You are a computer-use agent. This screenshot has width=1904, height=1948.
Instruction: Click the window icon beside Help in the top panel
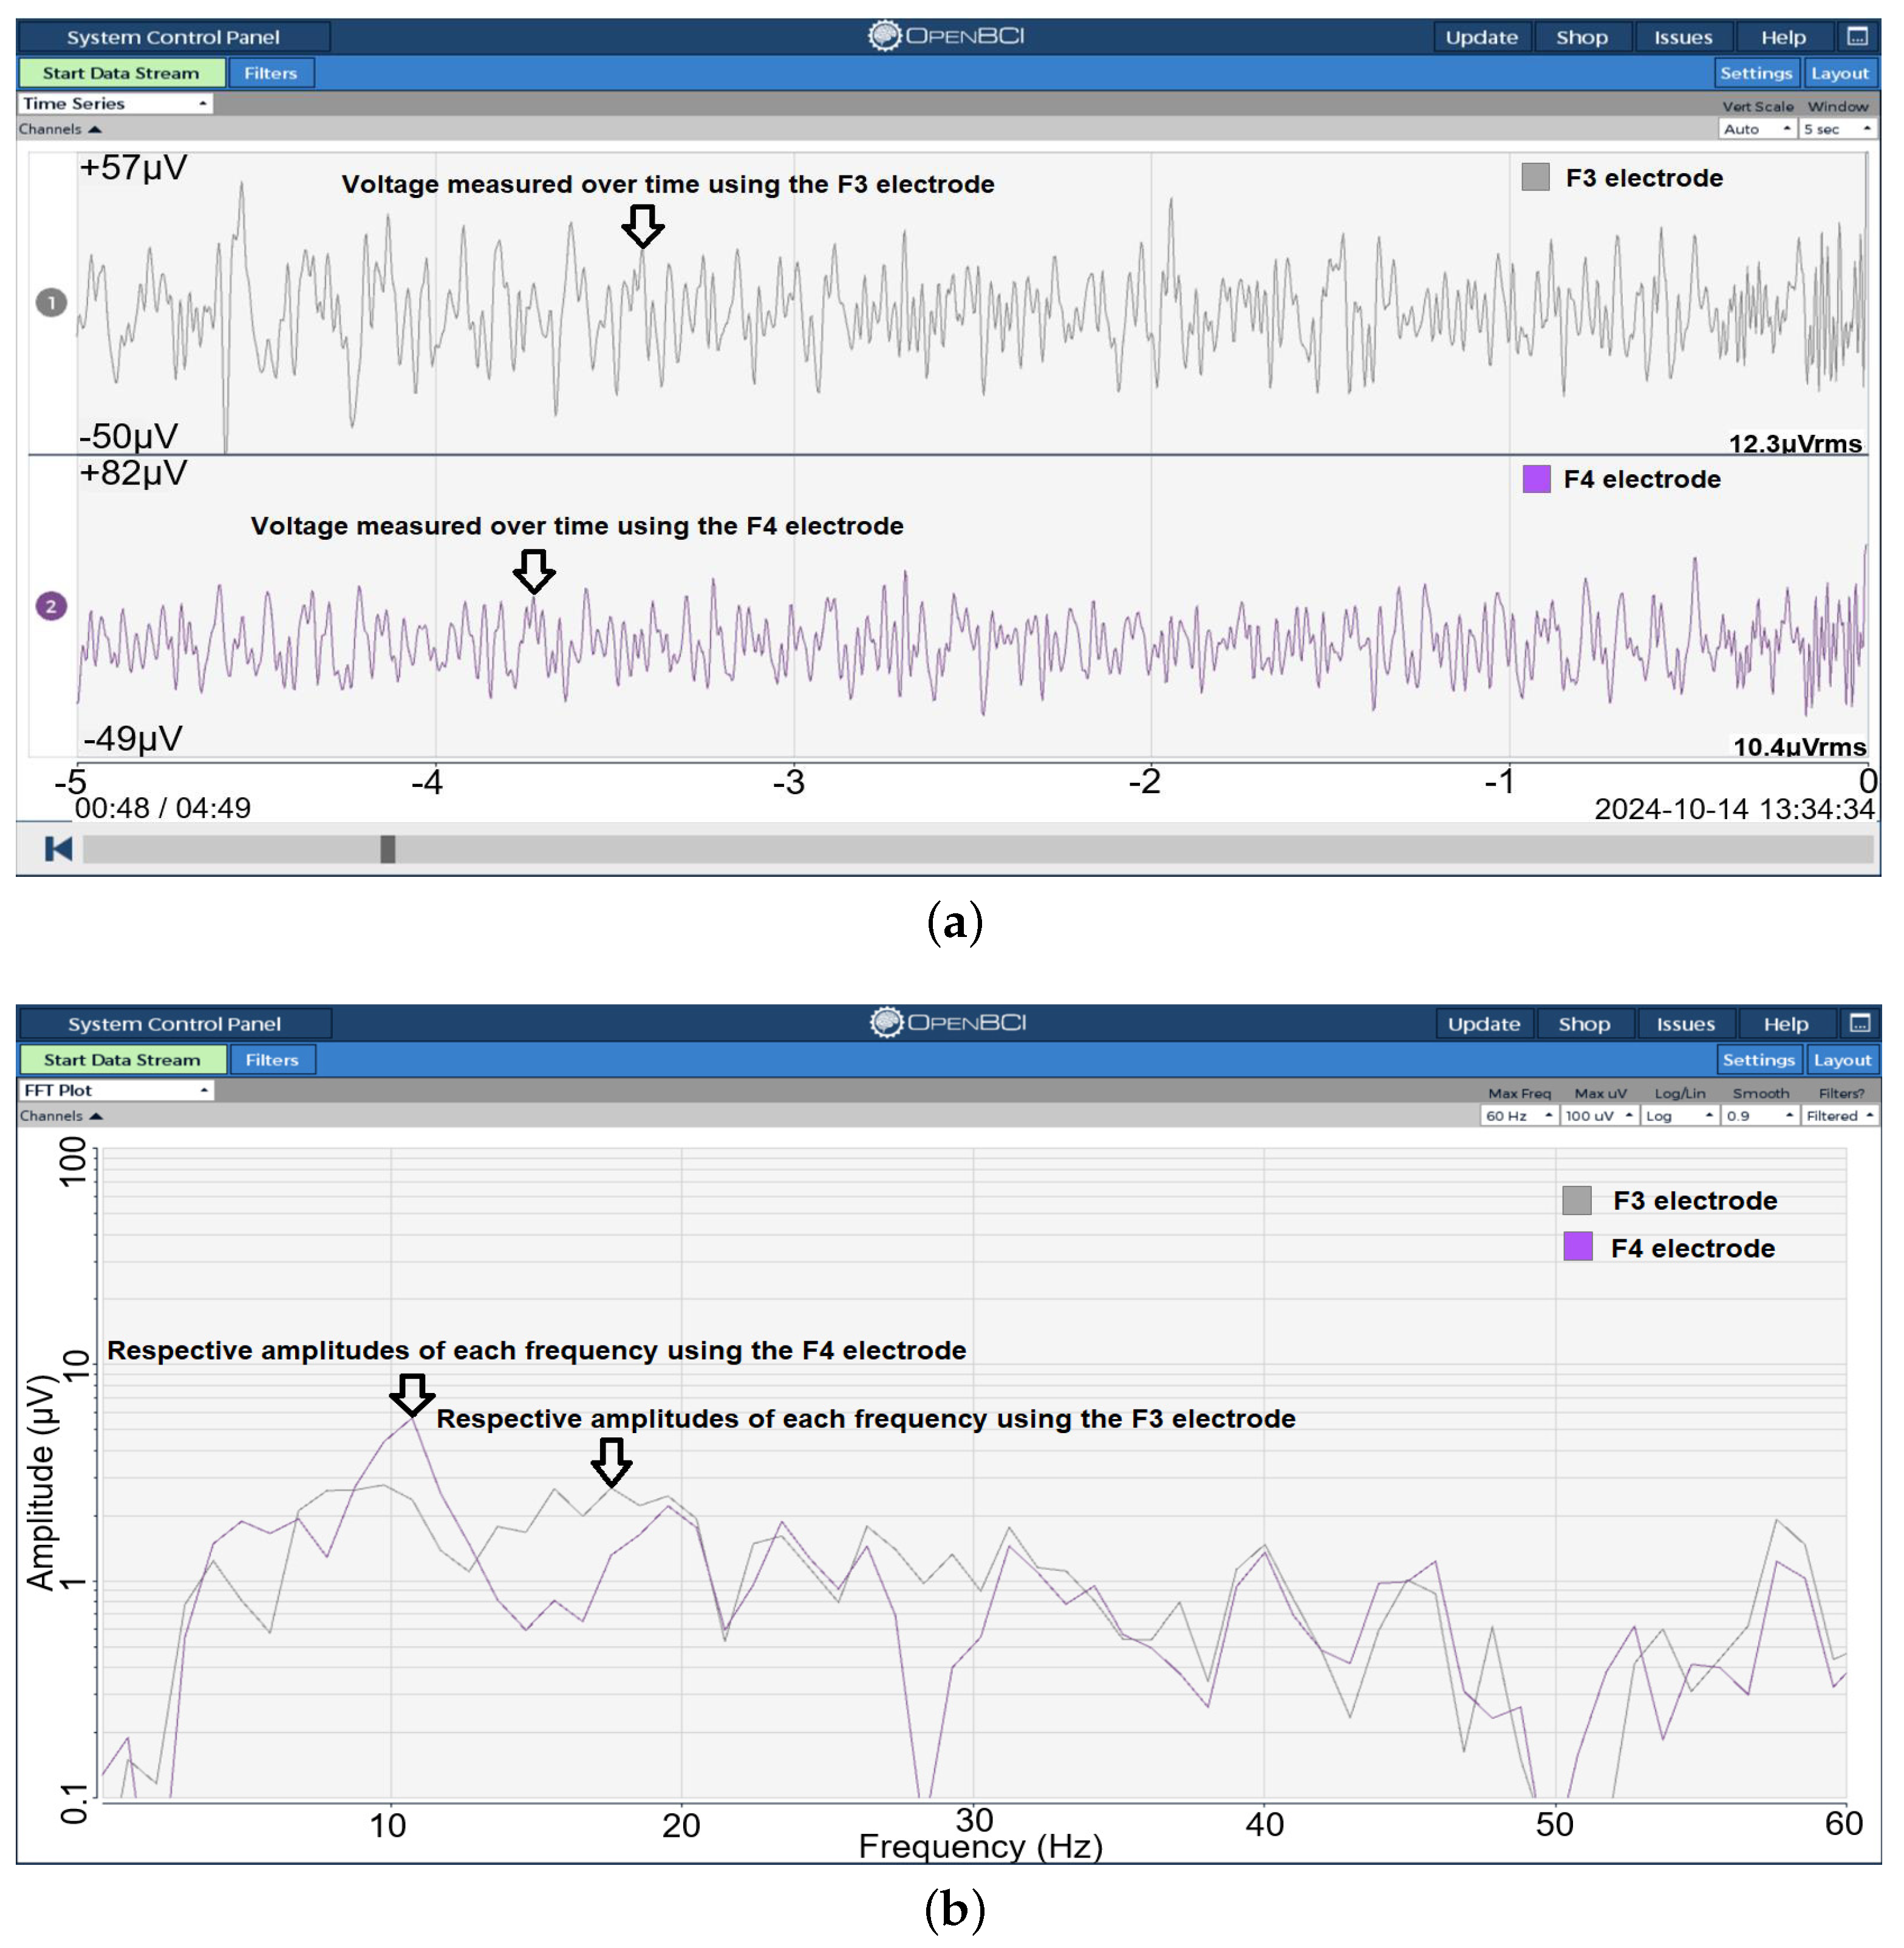(x=1857, y=37)
